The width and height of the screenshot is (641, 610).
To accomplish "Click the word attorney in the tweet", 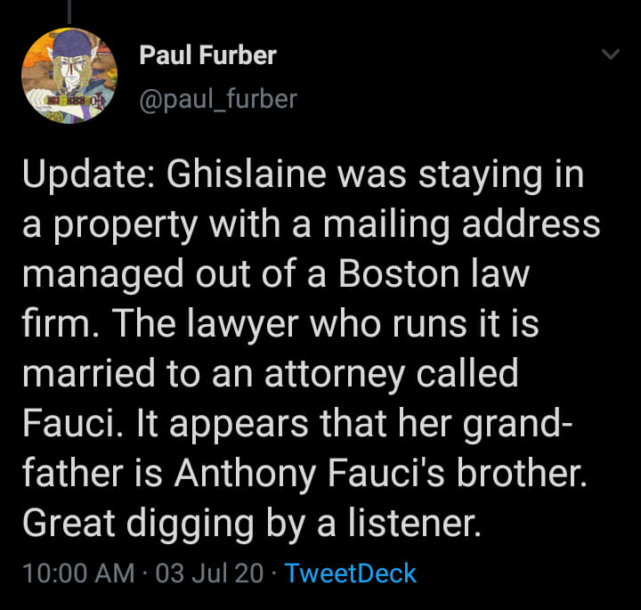I will [335, 376].
